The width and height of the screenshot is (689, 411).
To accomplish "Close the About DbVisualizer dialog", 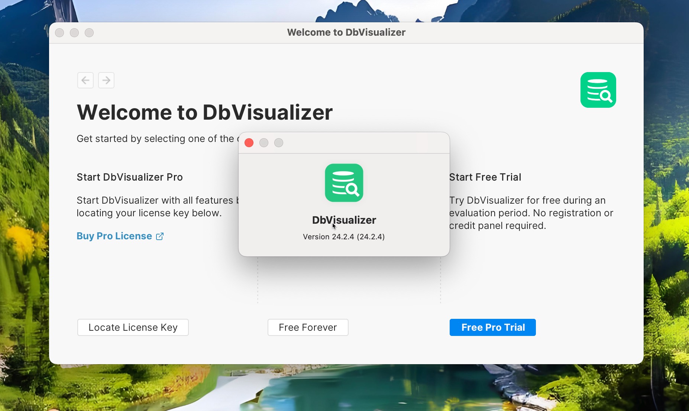I will point(249,143).
